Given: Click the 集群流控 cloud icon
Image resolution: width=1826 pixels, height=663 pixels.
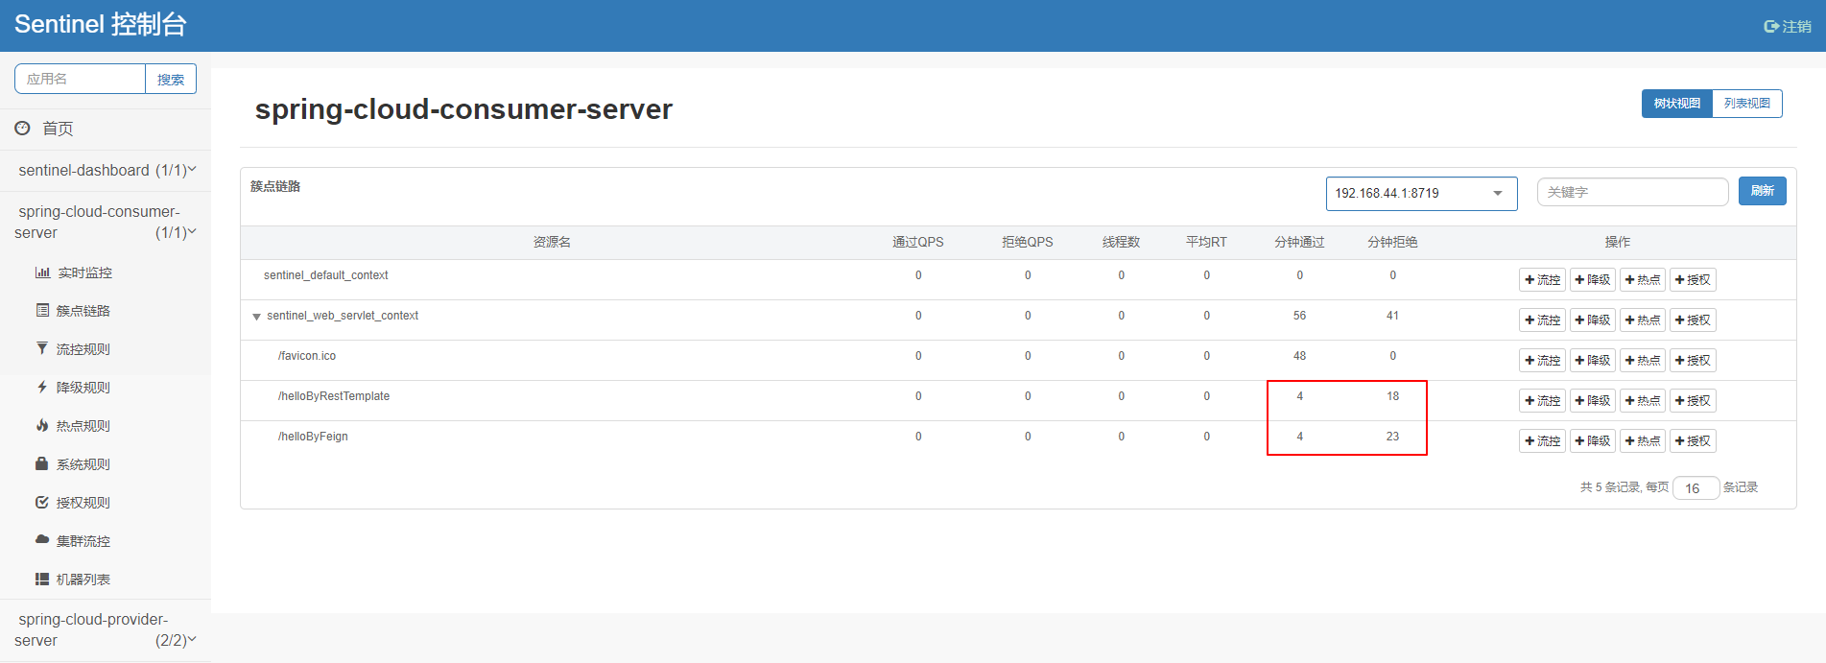Looking at the screenshot, I should coord(42,539).
